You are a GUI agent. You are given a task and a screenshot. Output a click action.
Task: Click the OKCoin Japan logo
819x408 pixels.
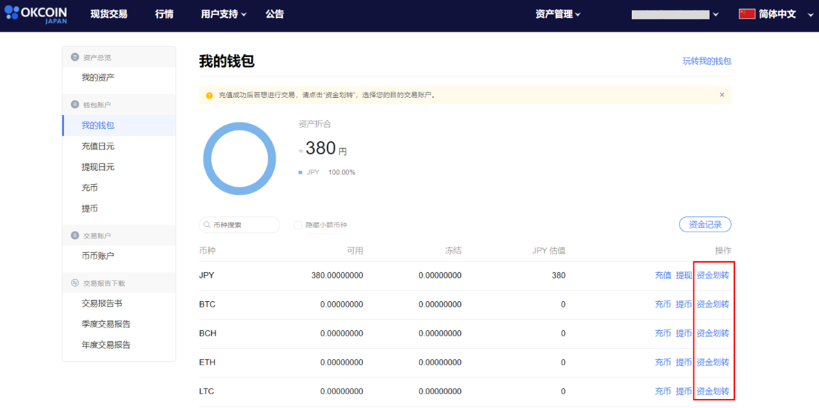[35, 14]
